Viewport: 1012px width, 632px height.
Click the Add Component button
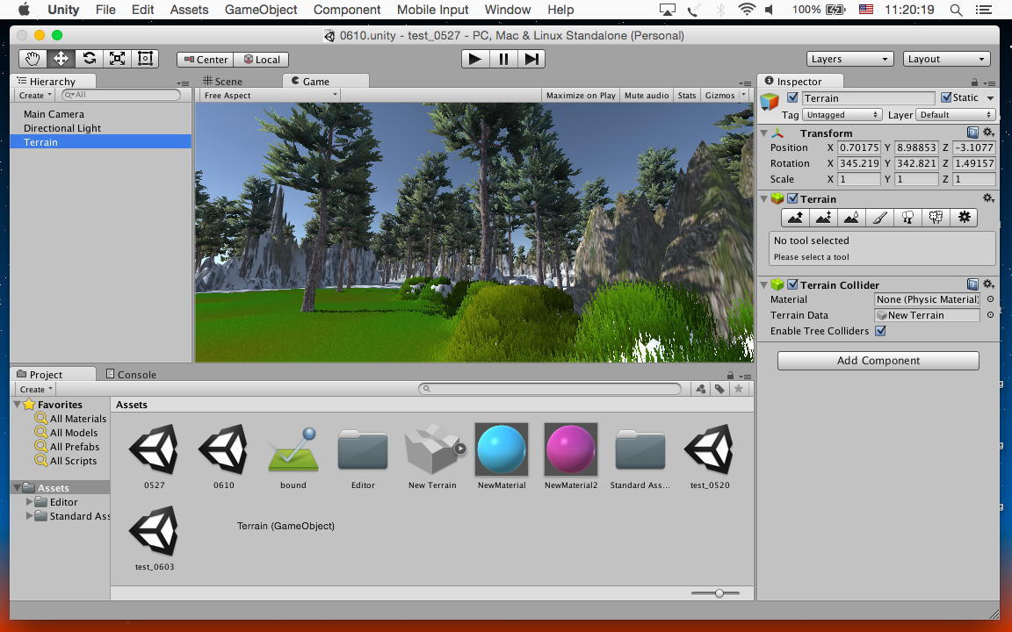tap(878, 361)
